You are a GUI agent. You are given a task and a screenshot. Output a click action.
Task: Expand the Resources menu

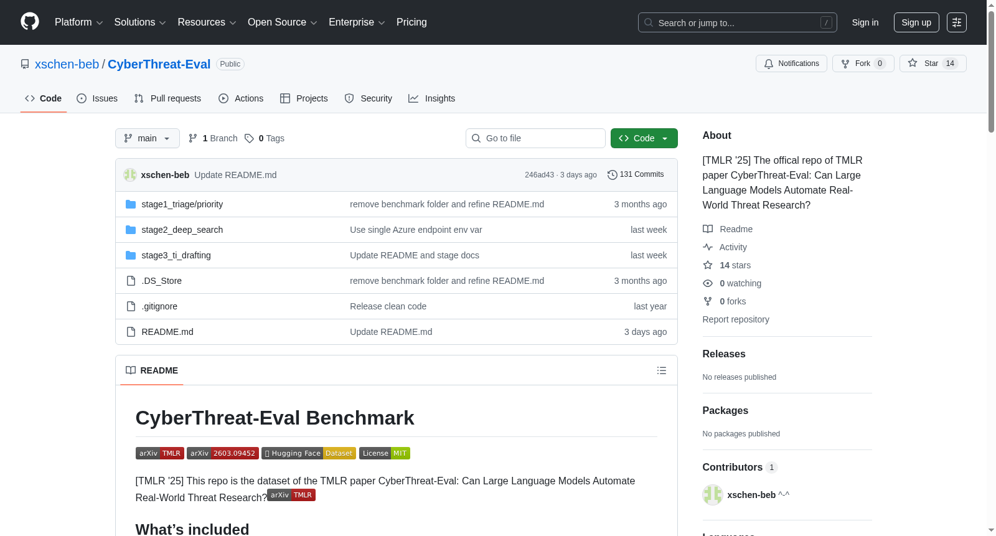pos(207,22)
